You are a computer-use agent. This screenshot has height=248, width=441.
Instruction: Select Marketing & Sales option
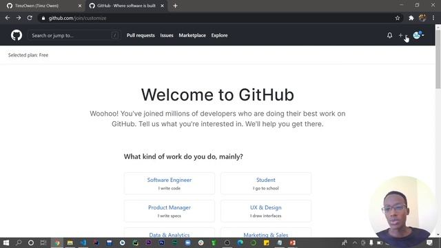[x=266, y=233]
